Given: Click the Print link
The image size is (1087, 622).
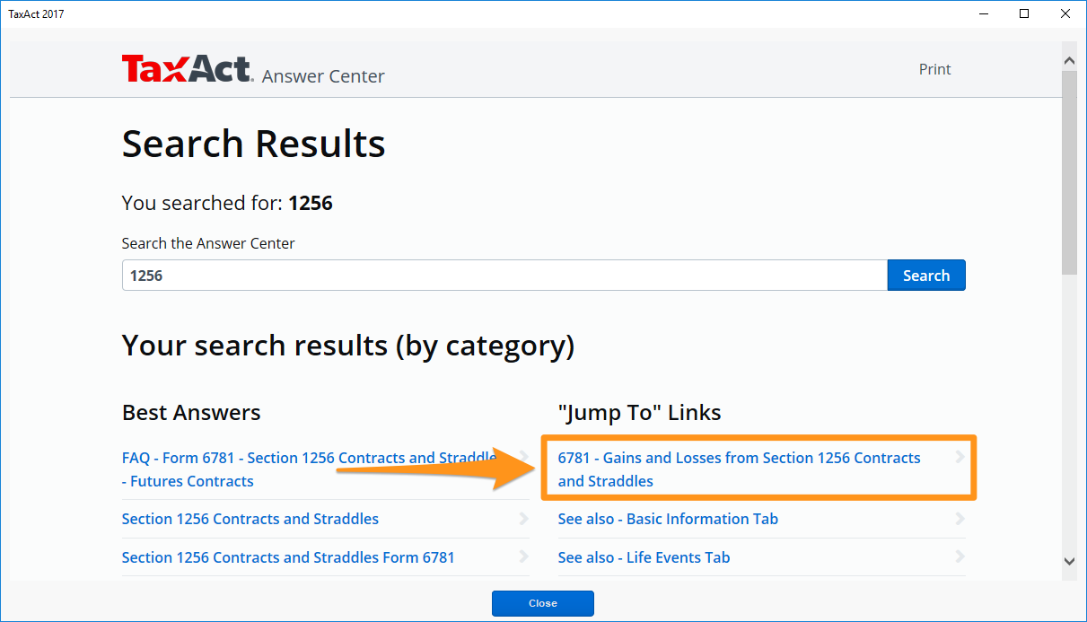Looking at the screenshot, I should point(934,69).
